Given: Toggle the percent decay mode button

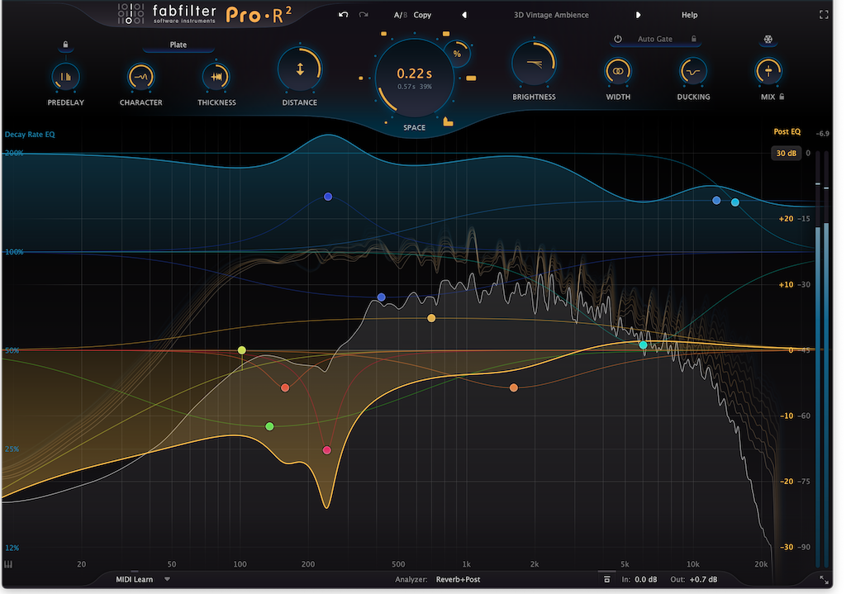Looking at the screenshot, I should click(457, 54).
